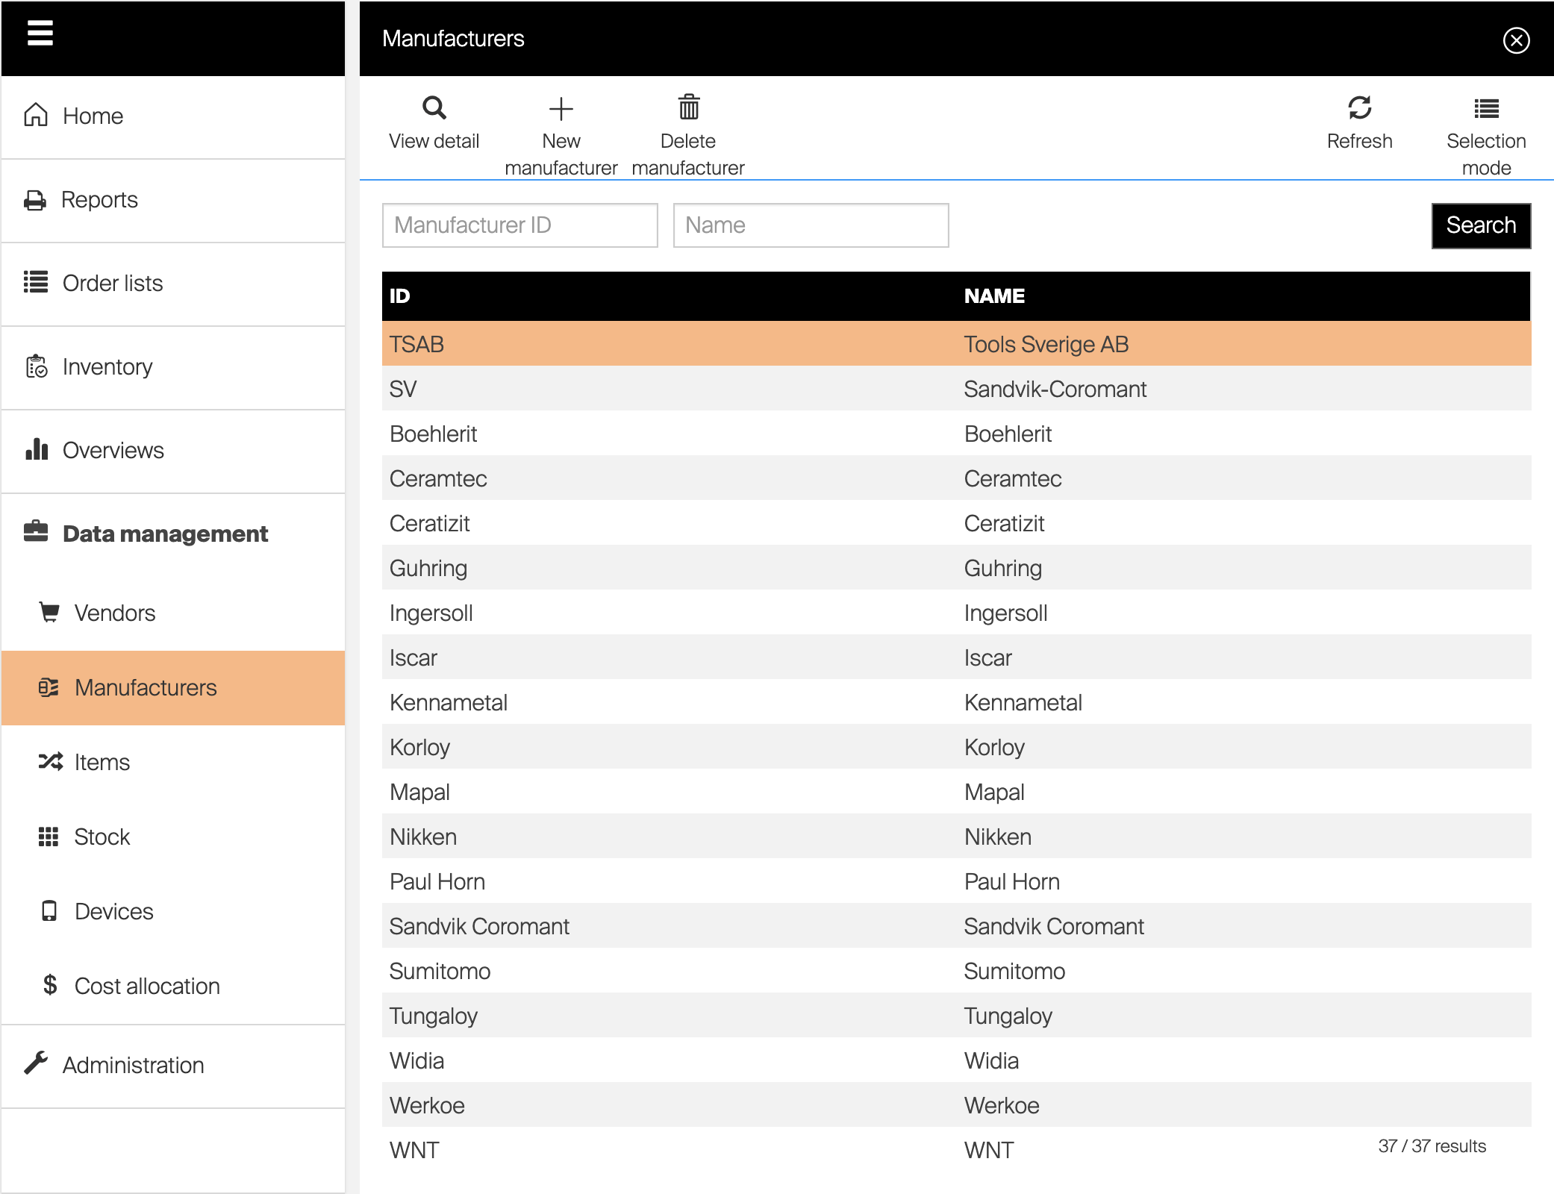Open Vendors under Data management
This screenshot has width=1554, height=1194.
[x=114, y=613]
